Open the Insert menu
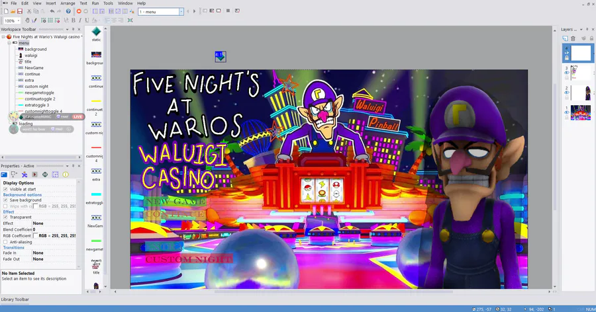The width and height of the screenshot is (596, 312). (50, 3)
